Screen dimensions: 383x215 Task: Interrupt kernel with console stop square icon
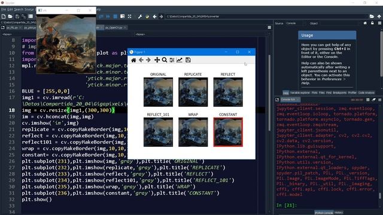tap(367, 100)
